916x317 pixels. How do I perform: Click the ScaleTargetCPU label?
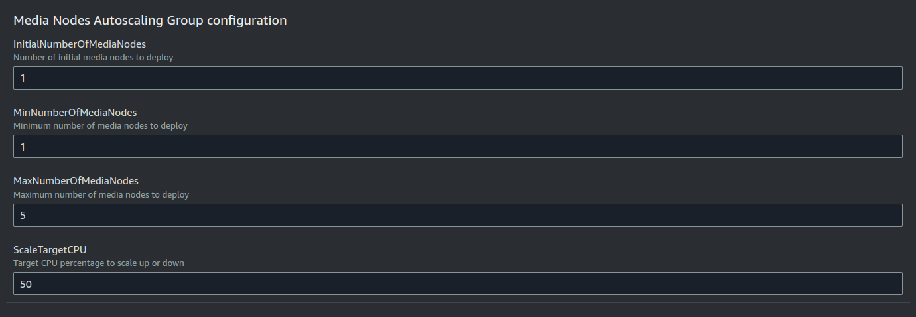pos(50,250)
